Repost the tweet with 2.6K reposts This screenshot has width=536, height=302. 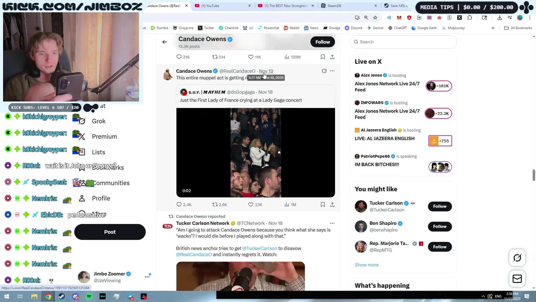click(x=219, y=205)
